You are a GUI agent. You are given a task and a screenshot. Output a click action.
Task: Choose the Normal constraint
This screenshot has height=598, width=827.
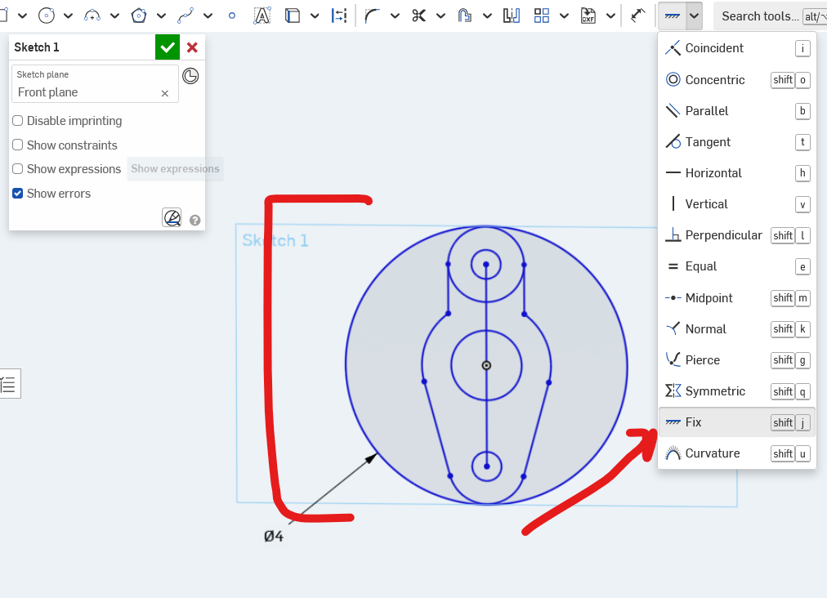pyautogui.click(x=737, y=329)
